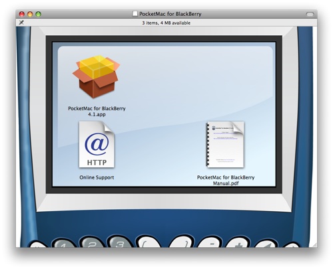Close the PocketMac window with red button
Screen dimensions: 333x269
[22, 14]
